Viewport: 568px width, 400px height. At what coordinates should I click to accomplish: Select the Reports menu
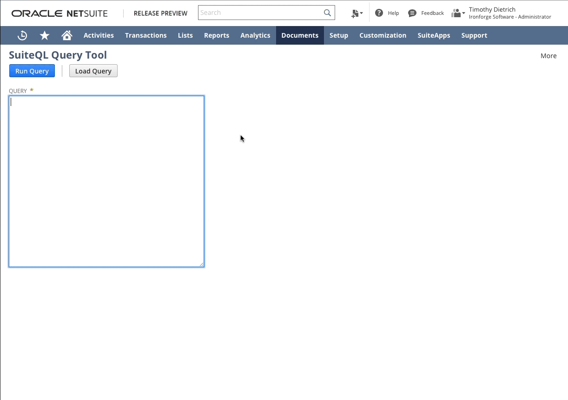[217, 35]
